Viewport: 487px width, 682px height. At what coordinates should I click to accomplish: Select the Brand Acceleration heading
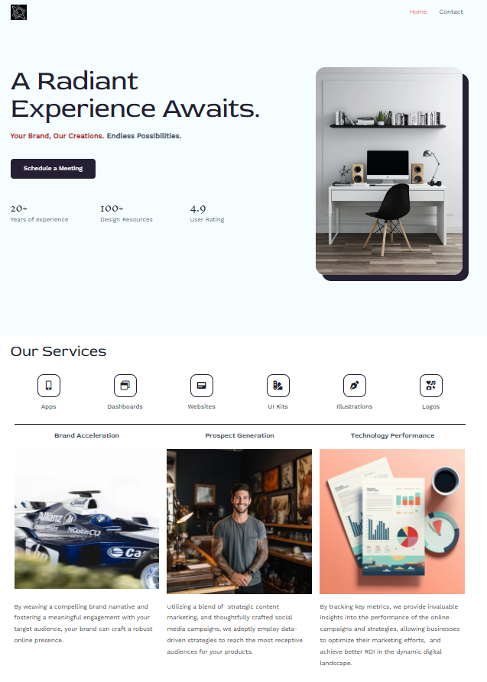click(x=86, y=435)
